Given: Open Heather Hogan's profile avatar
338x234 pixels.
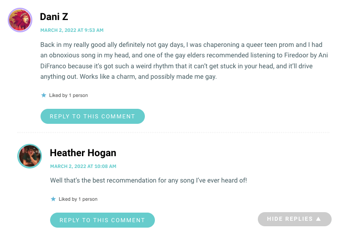Looking at the screenshot, I should [30, 156].
